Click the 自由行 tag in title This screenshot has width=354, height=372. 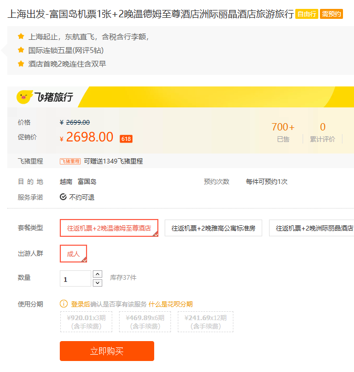[x=307, y=14]
